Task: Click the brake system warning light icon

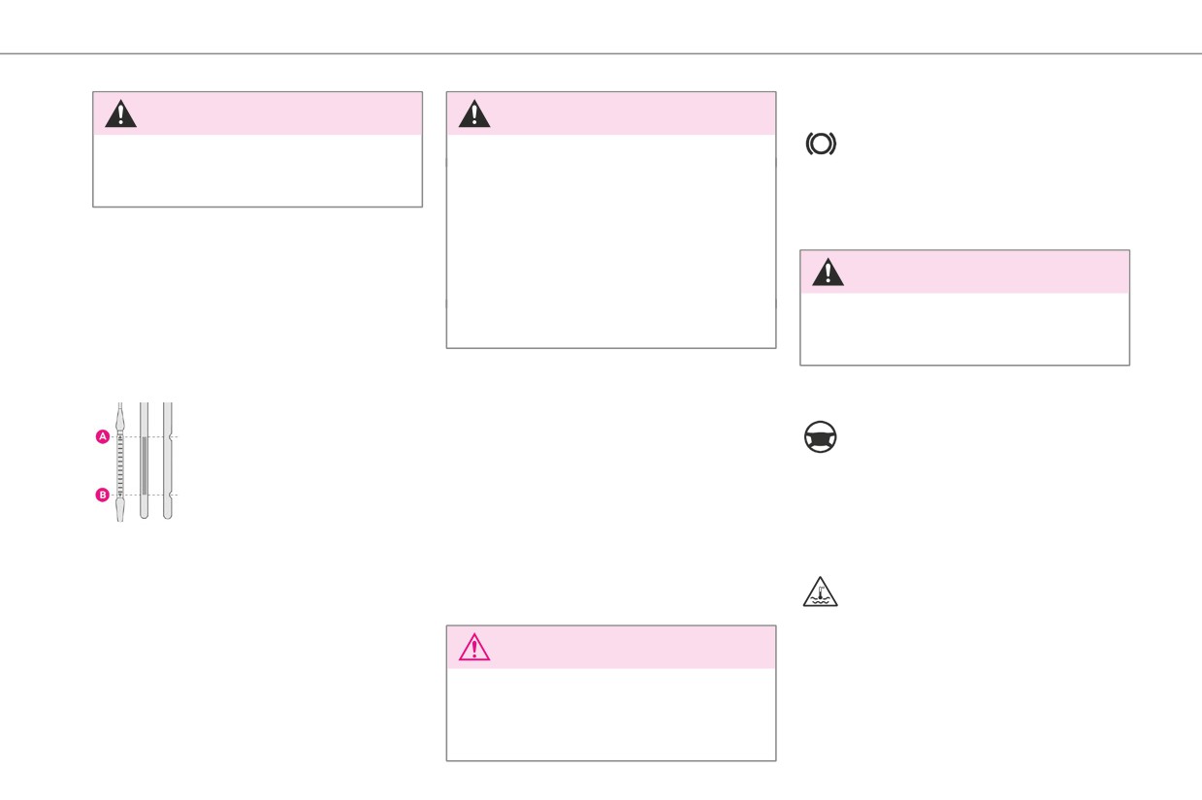Action: (821, 144)
